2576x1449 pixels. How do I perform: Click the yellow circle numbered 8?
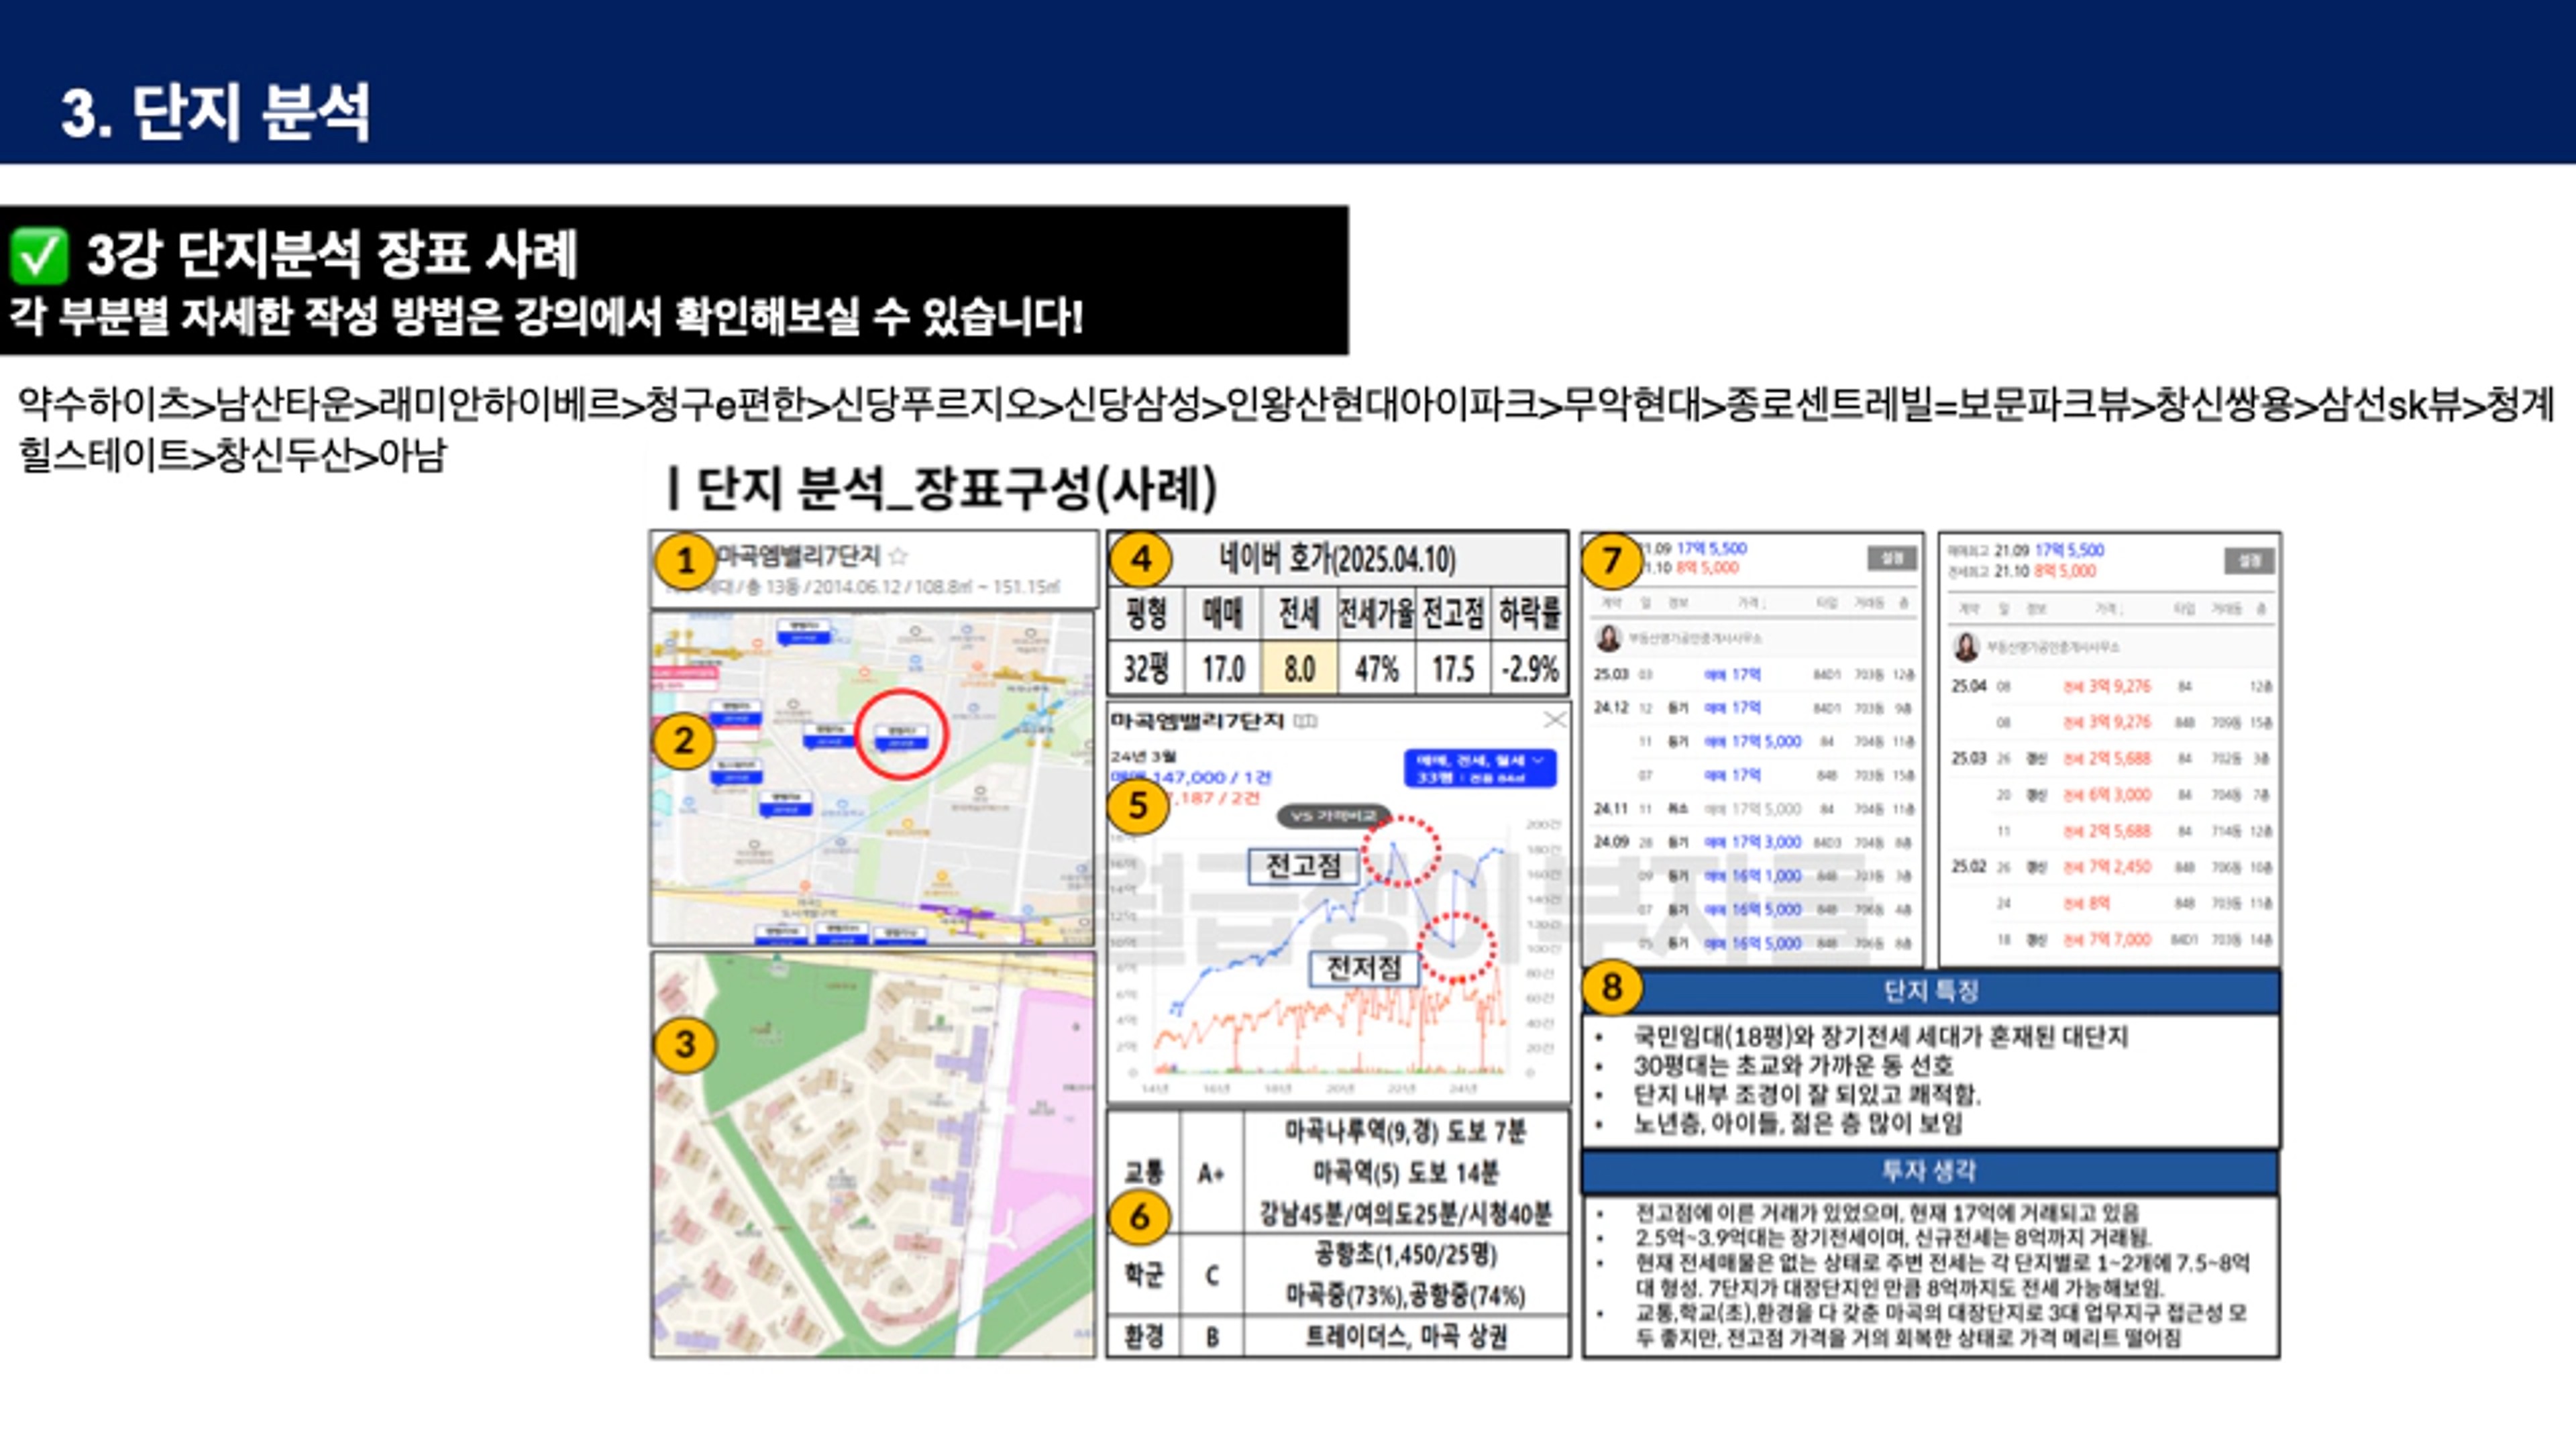[x=1611, y=987]
